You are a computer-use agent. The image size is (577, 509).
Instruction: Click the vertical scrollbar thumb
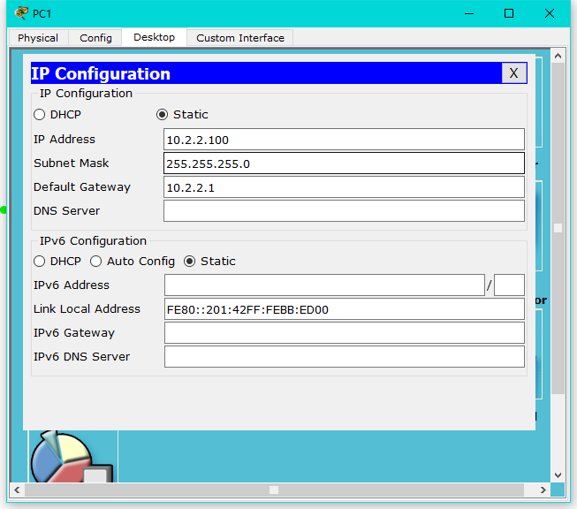click(558, 228)
